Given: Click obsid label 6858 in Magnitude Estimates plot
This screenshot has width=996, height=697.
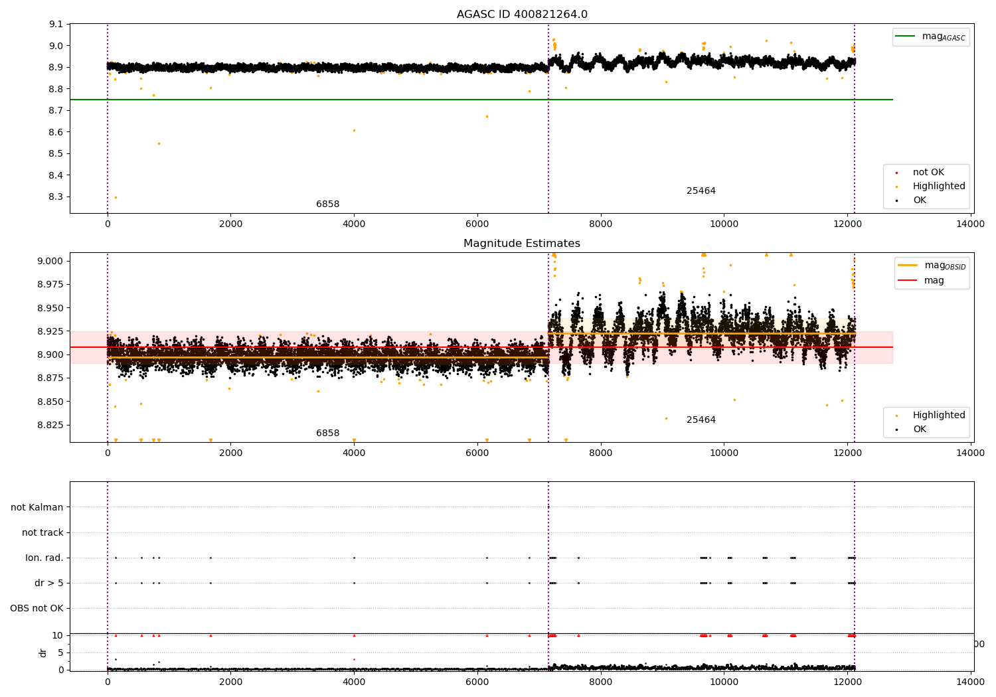Looking at the screenshot, I should 327,433.
